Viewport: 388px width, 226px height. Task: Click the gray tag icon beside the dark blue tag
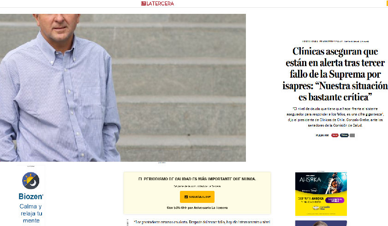(352, 135)
